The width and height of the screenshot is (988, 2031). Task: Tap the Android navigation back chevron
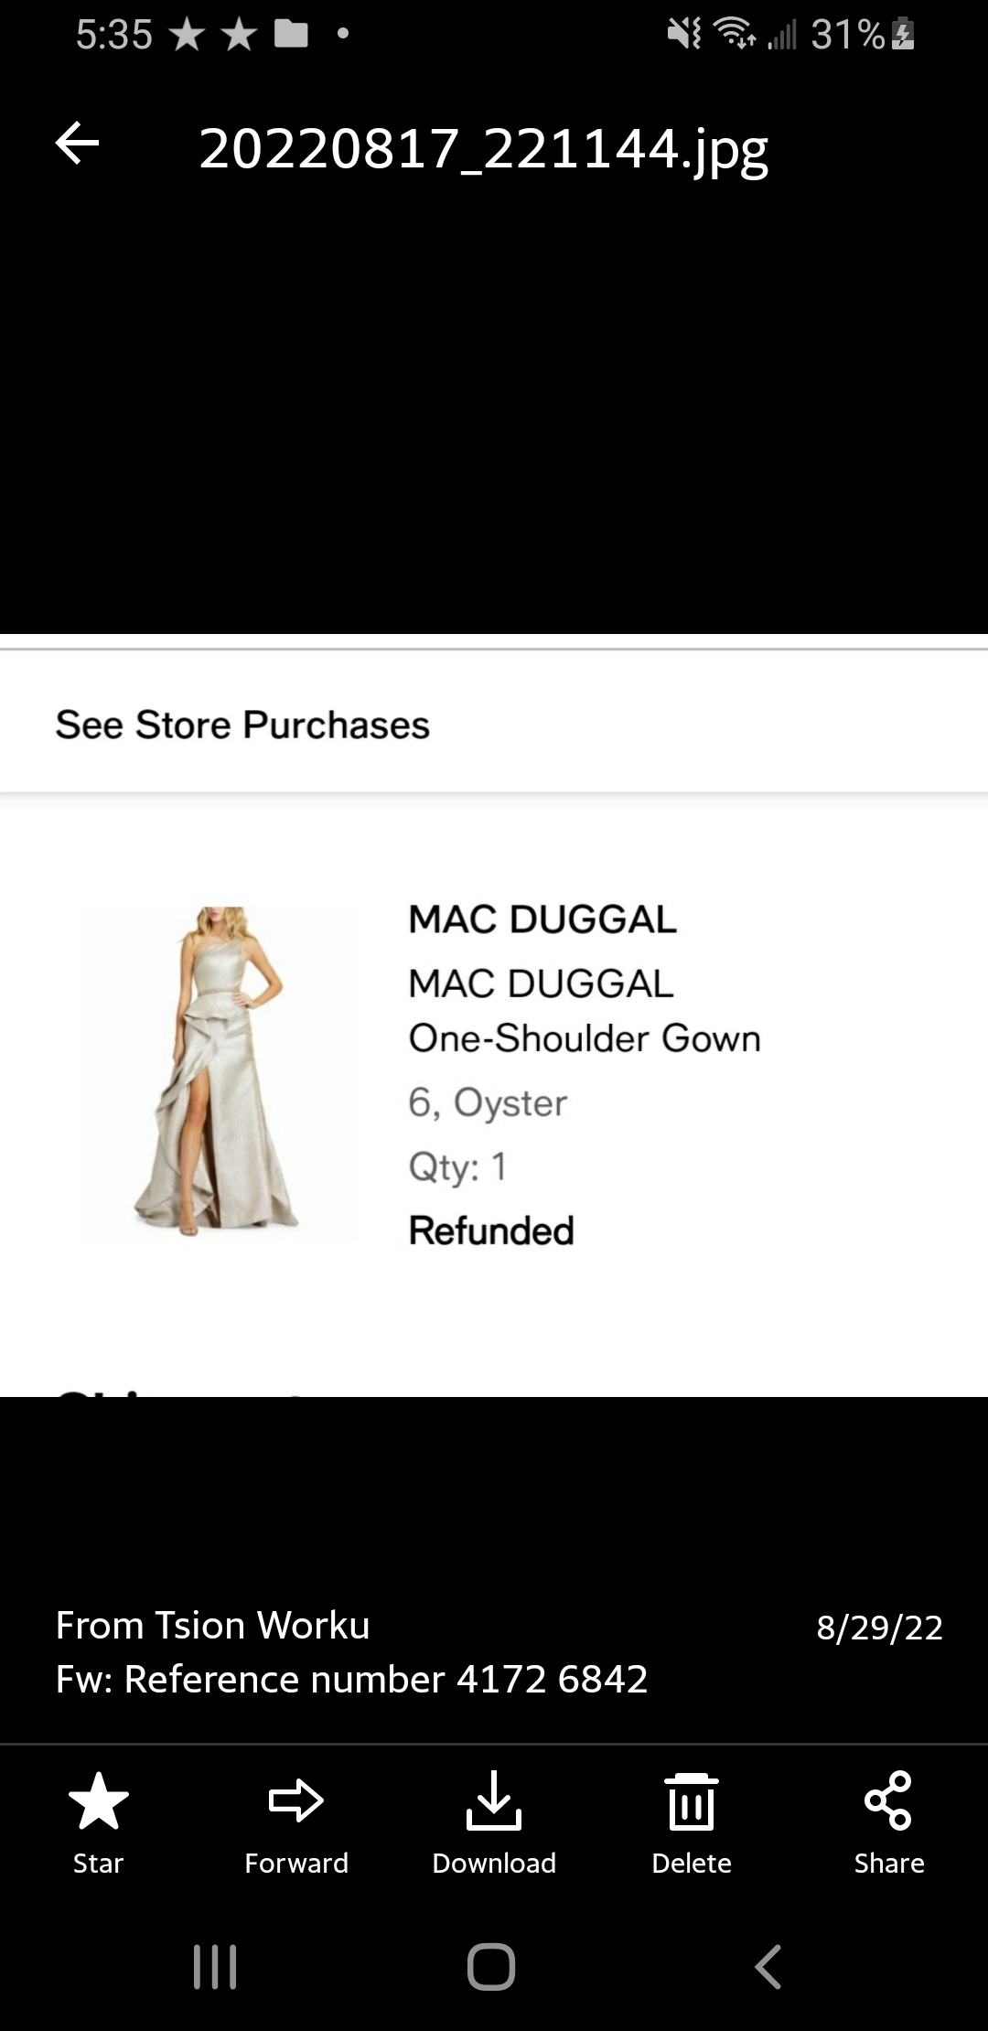pyautogui.click(x=768, y=1967)
